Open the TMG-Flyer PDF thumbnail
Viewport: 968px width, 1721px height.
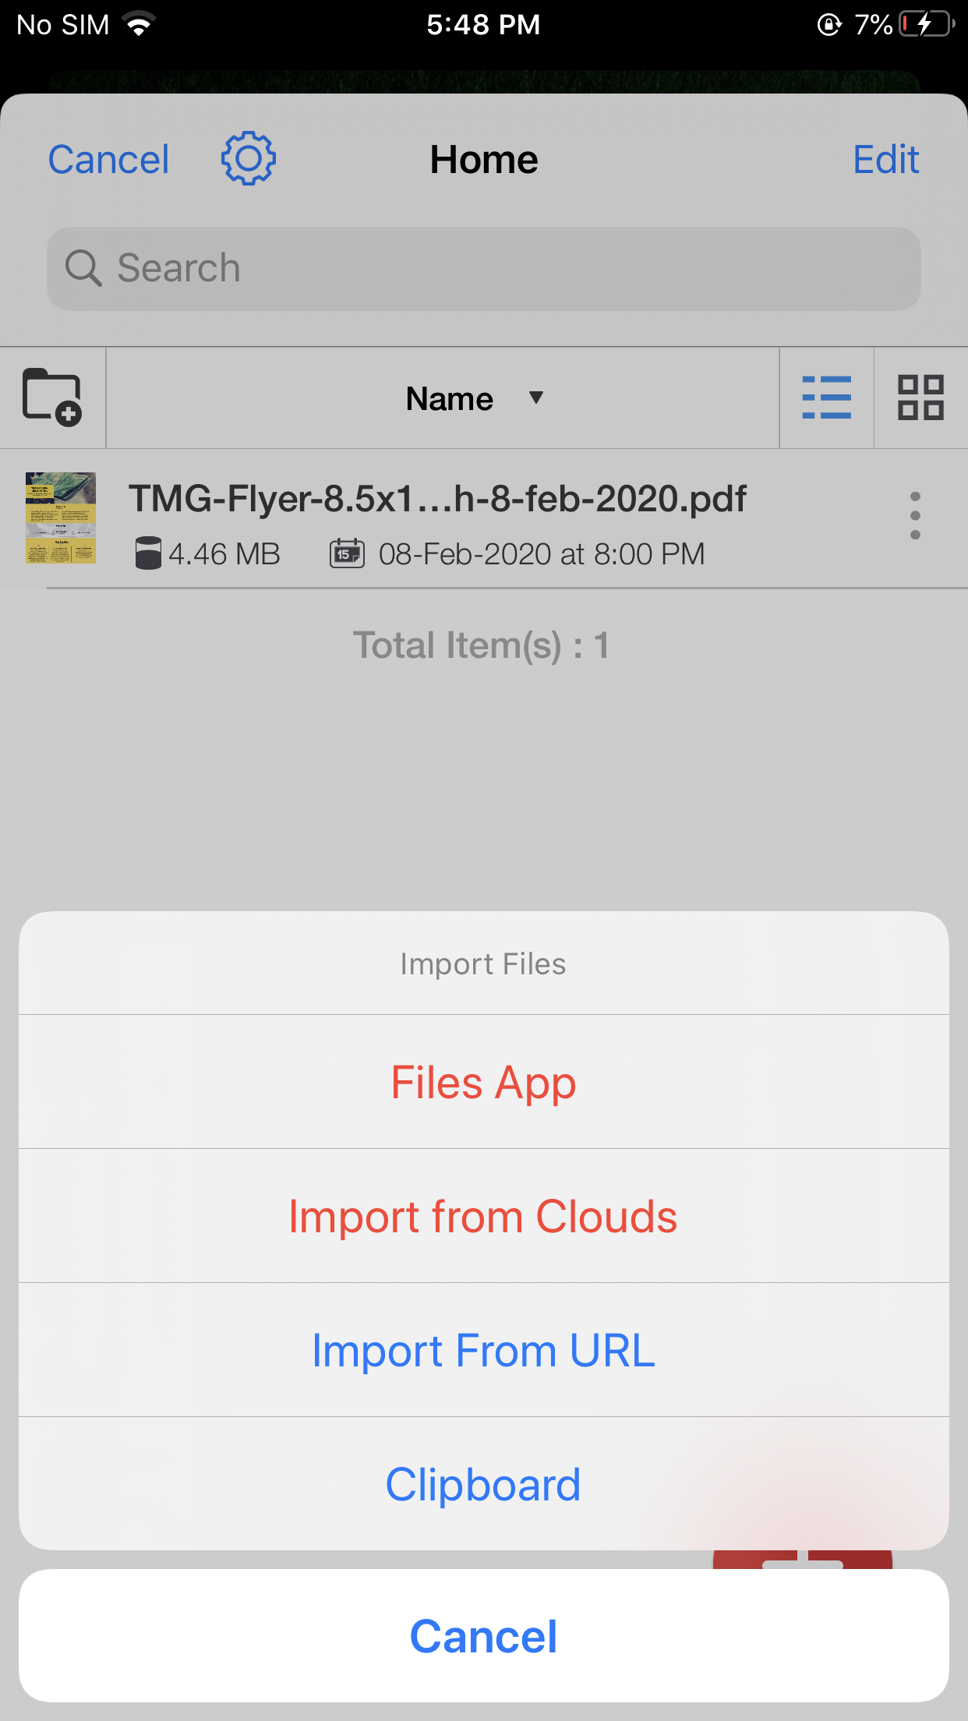tap(61, 518)
